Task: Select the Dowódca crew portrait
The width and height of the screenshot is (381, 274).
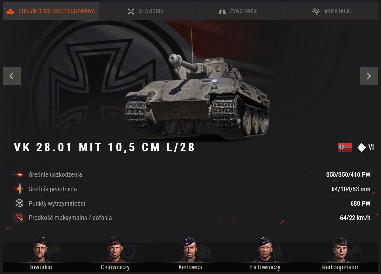Action: pos(40,249)
